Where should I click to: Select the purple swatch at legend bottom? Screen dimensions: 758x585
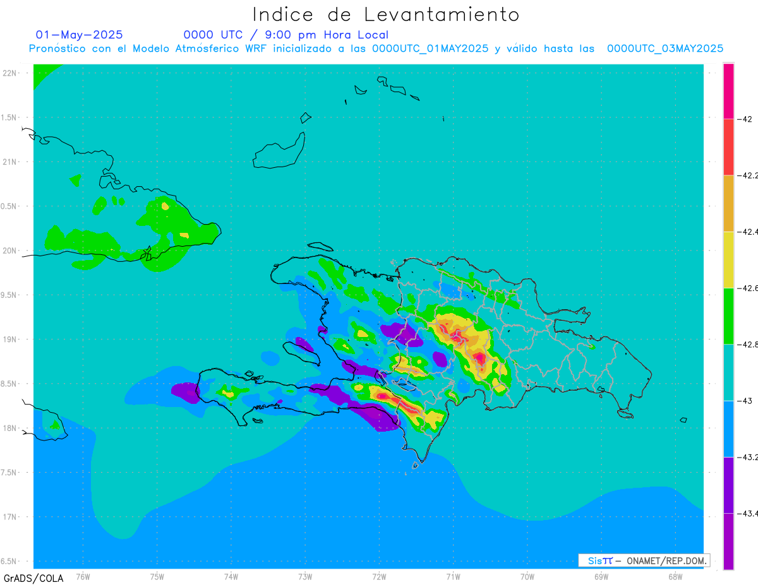pyautogui.click(x=728, y=541)
